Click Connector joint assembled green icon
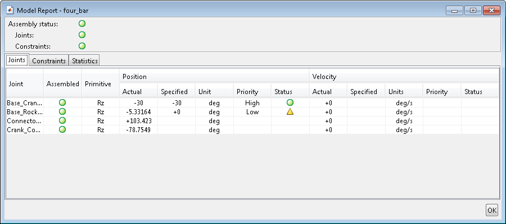The width and height of the screenshot is (506, 224). point(62,120)
